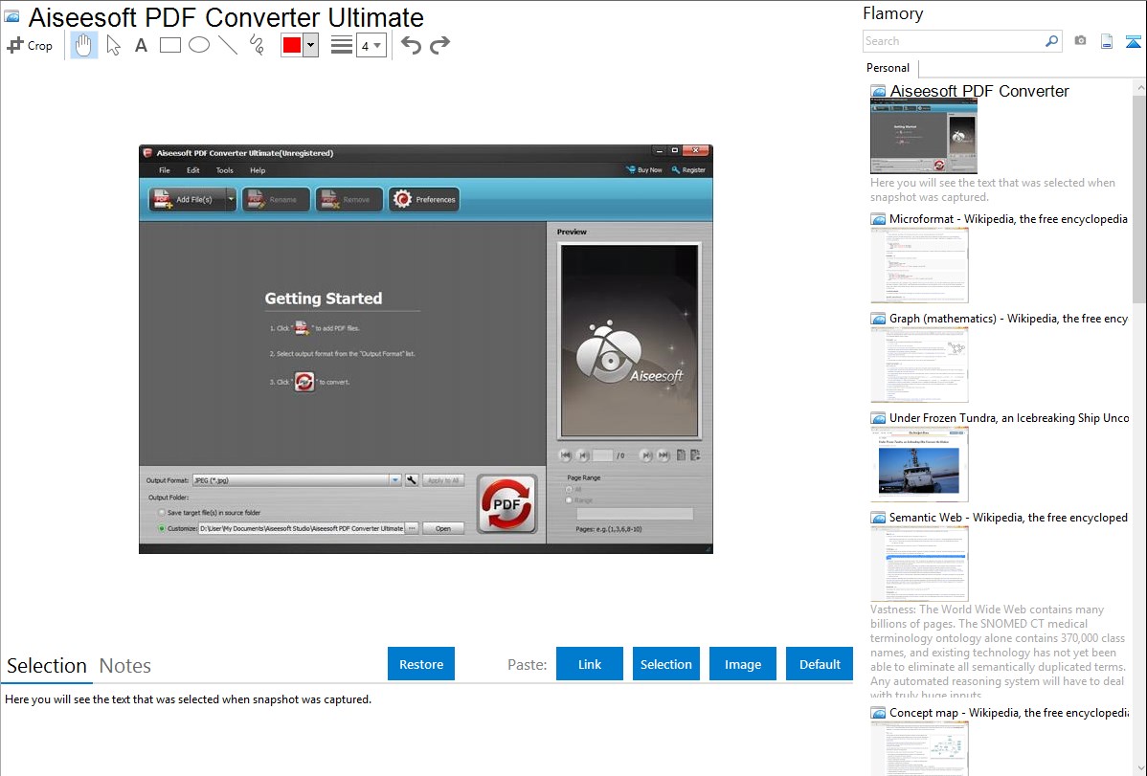Go to last page in Preview
Screen dimensions: 1147x776
pyautogui.click(x=663, y=455)
